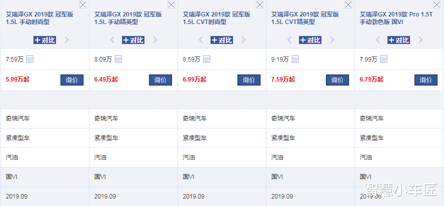Click 询价 next to 6.49万起

[x=160, y=80]
